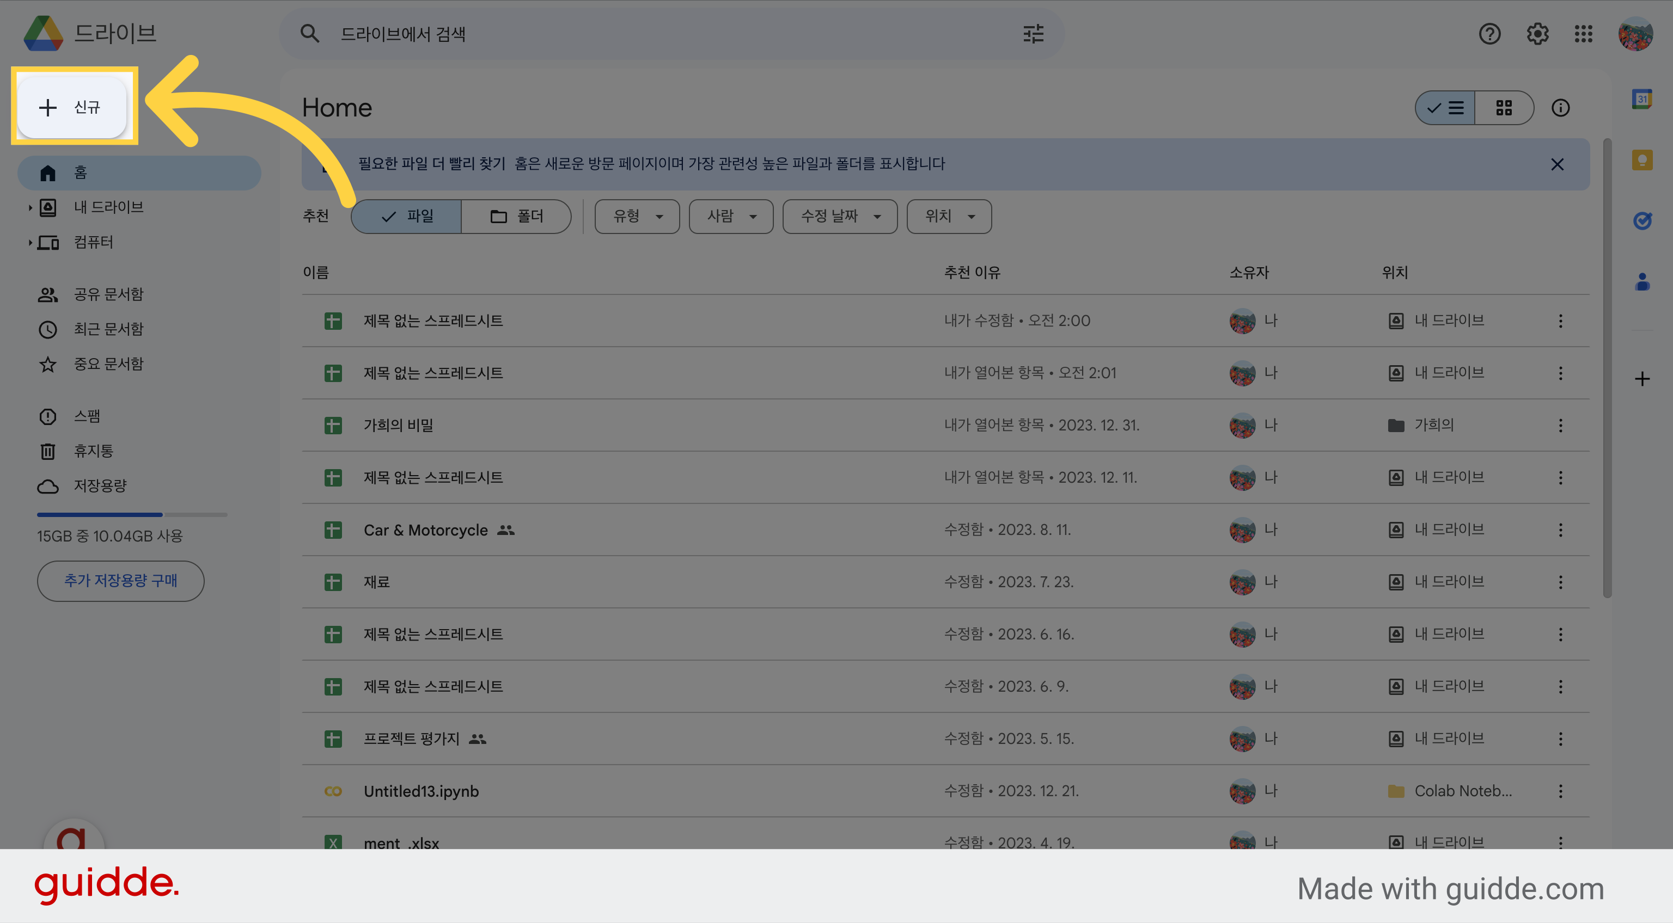
Task: Open Google Tasks side panel icon
Action: tap(1642, 221)
